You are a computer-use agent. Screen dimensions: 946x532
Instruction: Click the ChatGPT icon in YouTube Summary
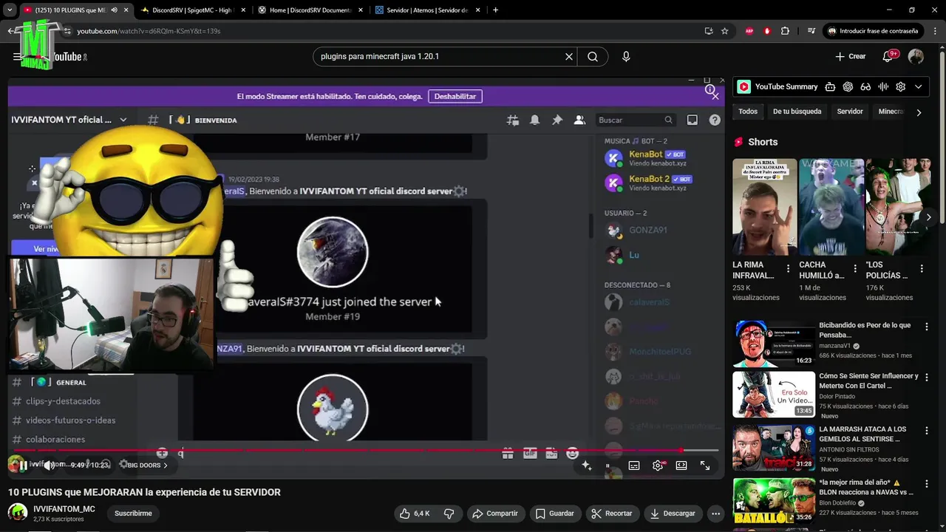tap(848, 86)
